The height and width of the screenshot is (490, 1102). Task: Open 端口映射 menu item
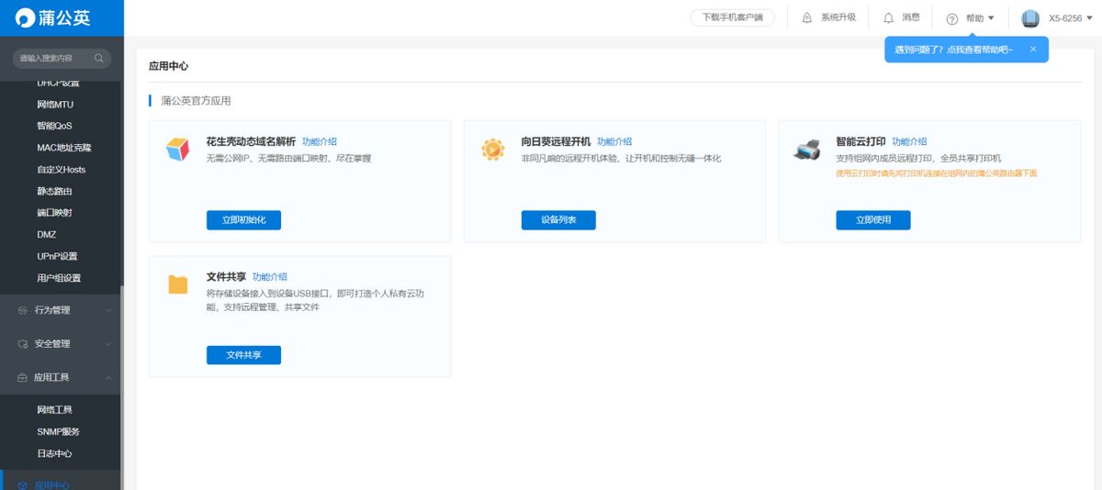(54, 213)
